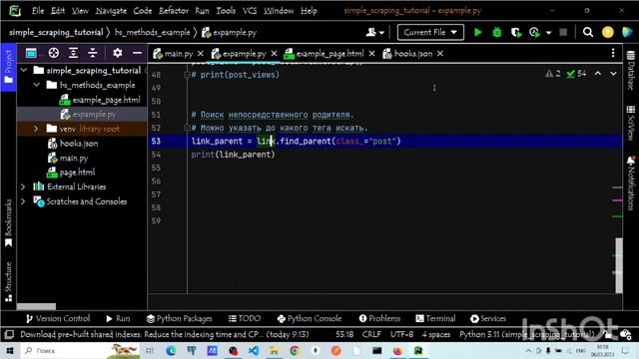Open the IDE updates round yellow icon
Viewport: 639px width, 359px height.
pyautogui.click(x=608, y=32)
